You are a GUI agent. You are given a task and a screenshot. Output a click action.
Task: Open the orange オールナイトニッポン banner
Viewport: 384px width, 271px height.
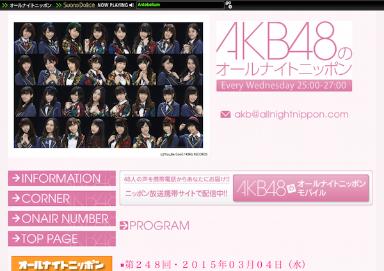coord(61,264)
